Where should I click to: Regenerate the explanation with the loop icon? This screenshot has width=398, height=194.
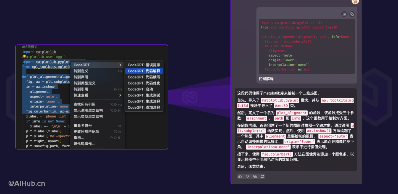click(262, 176)
